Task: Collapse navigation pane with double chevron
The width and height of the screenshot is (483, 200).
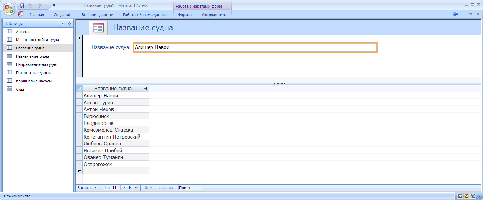Action: 69,24
